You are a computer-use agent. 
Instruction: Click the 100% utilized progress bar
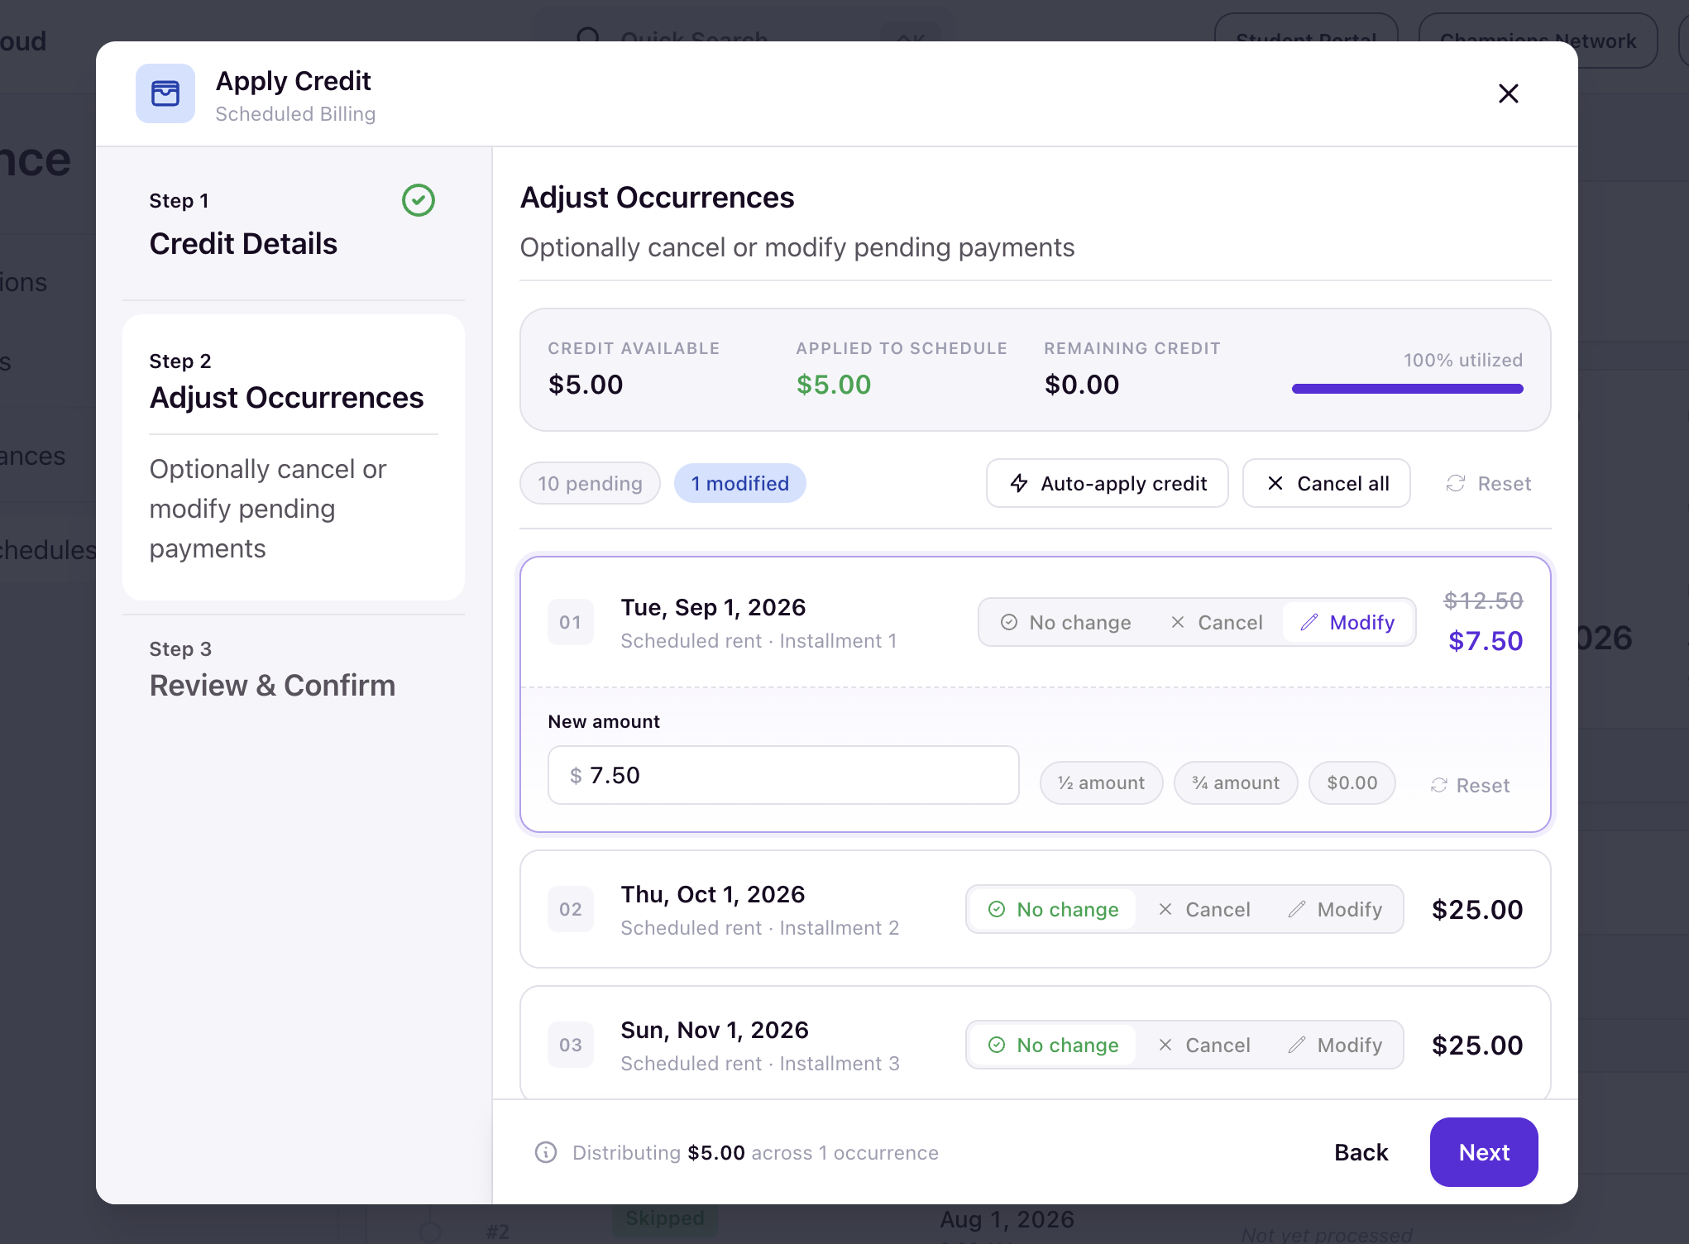click(x=1407, y=389)
